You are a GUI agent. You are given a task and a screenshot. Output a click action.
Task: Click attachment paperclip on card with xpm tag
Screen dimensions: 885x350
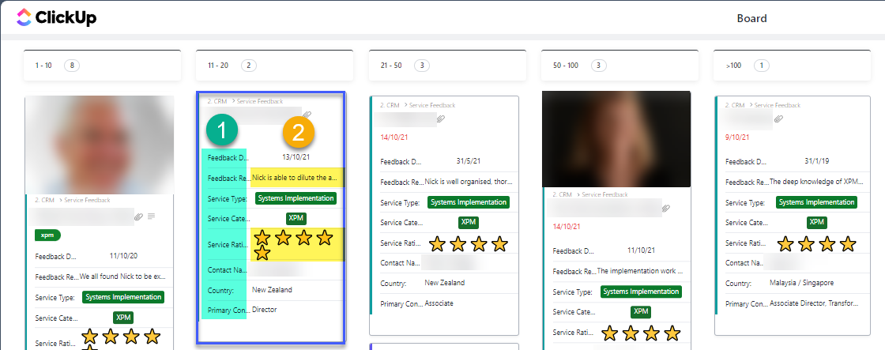click(138, 216)
